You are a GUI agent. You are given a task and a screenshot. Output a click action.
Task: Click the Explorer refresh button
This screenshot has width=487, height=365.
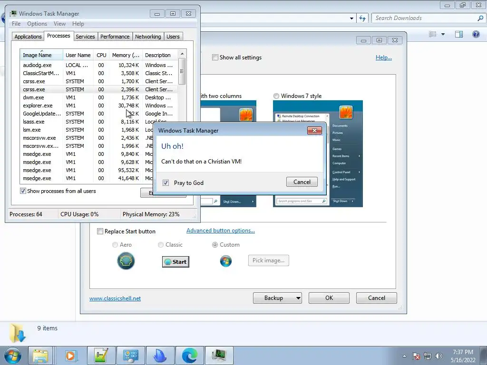click(362, 18)
